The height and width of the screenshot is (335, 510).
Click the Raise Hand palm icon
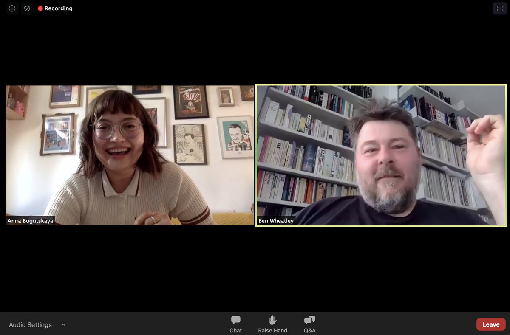272,320
